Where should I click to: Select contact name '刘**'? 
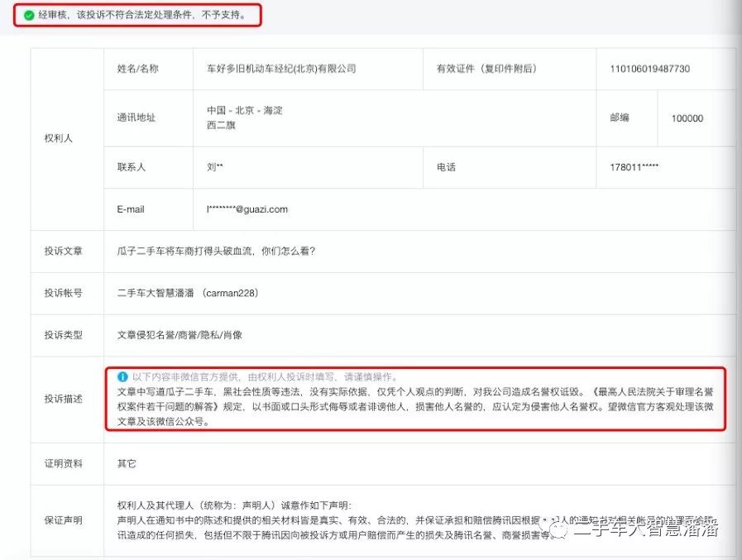(215, 167)
